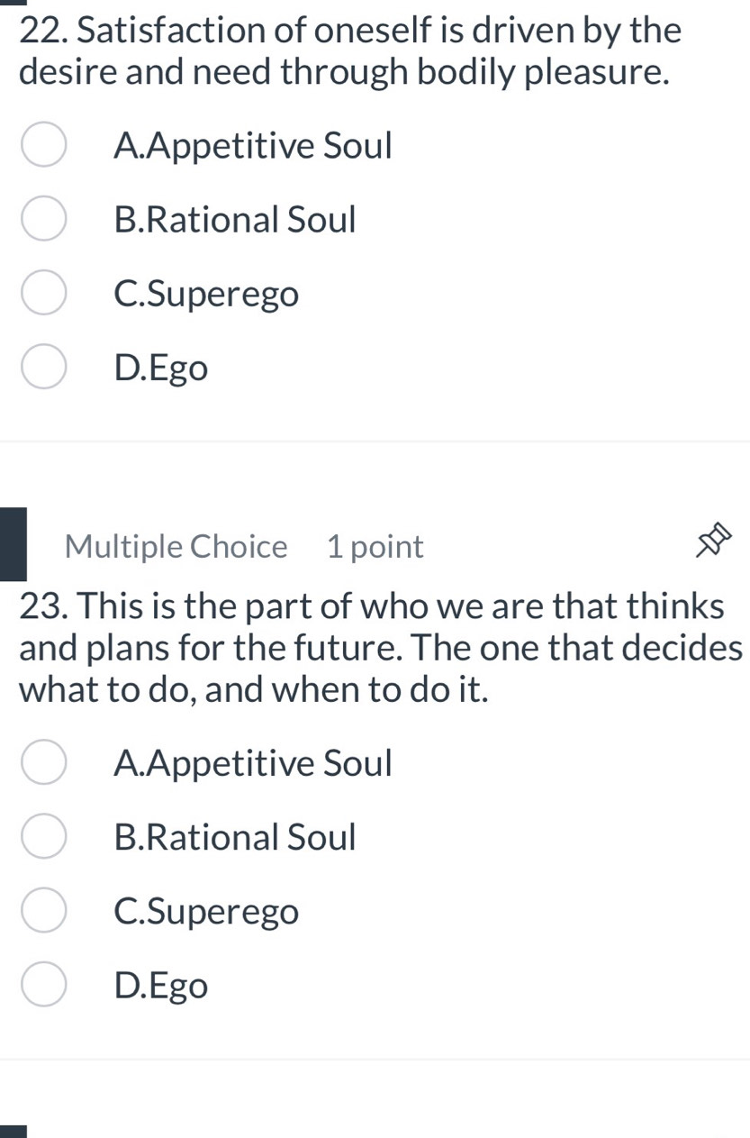The height and width of the screenshot is (1138, 750).
Task: Select Appetitive Soul radio for question 23
Action: pos(43,764)
